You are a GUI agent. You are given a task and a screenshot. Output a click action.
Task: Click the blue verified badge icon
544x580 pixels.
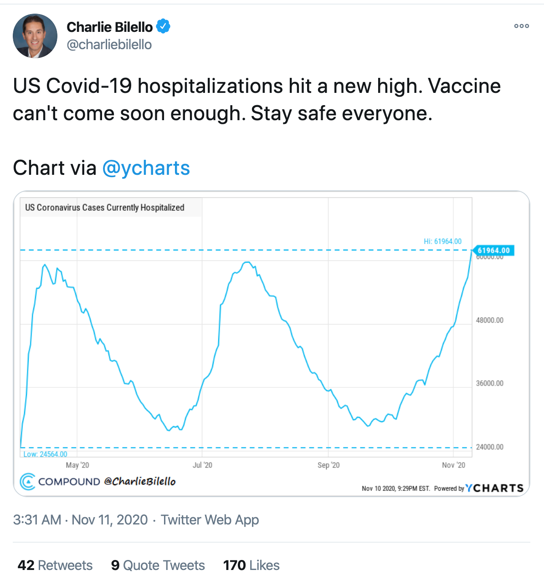(163, 26)
